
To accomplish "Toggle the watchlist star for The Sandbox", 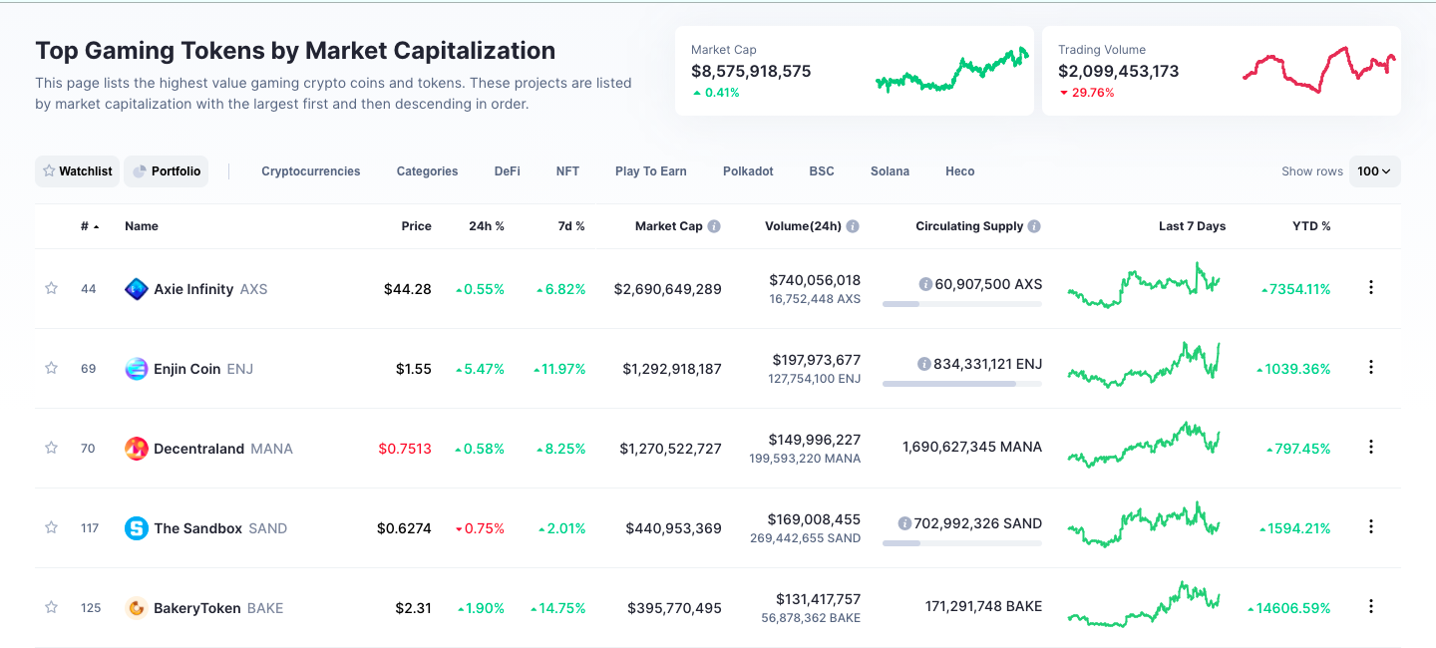I will click(51, 527).
